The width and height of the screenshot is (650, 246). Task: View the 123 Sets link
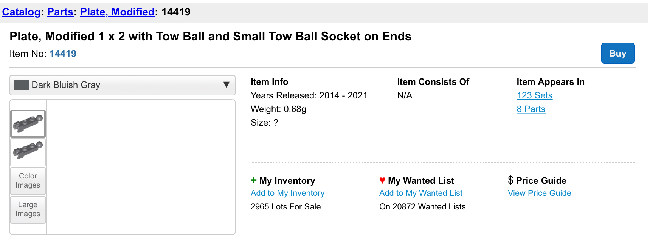click(x=534, y=95)
